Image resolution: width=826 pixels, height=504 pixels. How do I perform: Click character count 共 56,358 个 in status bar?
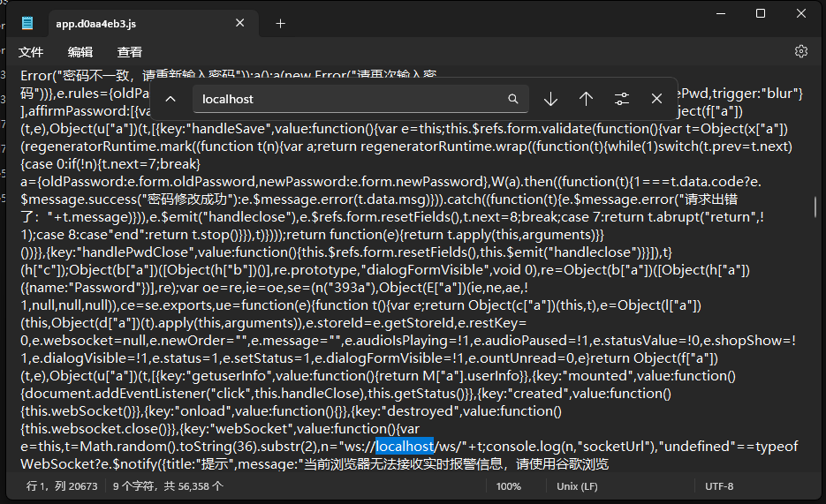pyautogui.click(x=193, y=486)
